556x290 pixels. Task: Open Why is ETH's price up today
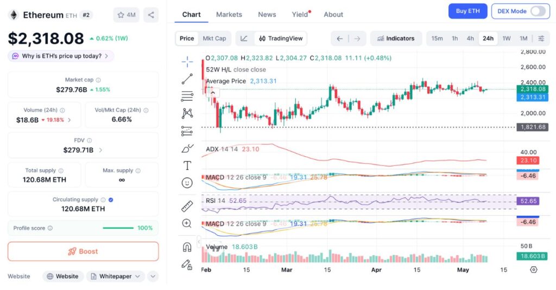[61, 56]
